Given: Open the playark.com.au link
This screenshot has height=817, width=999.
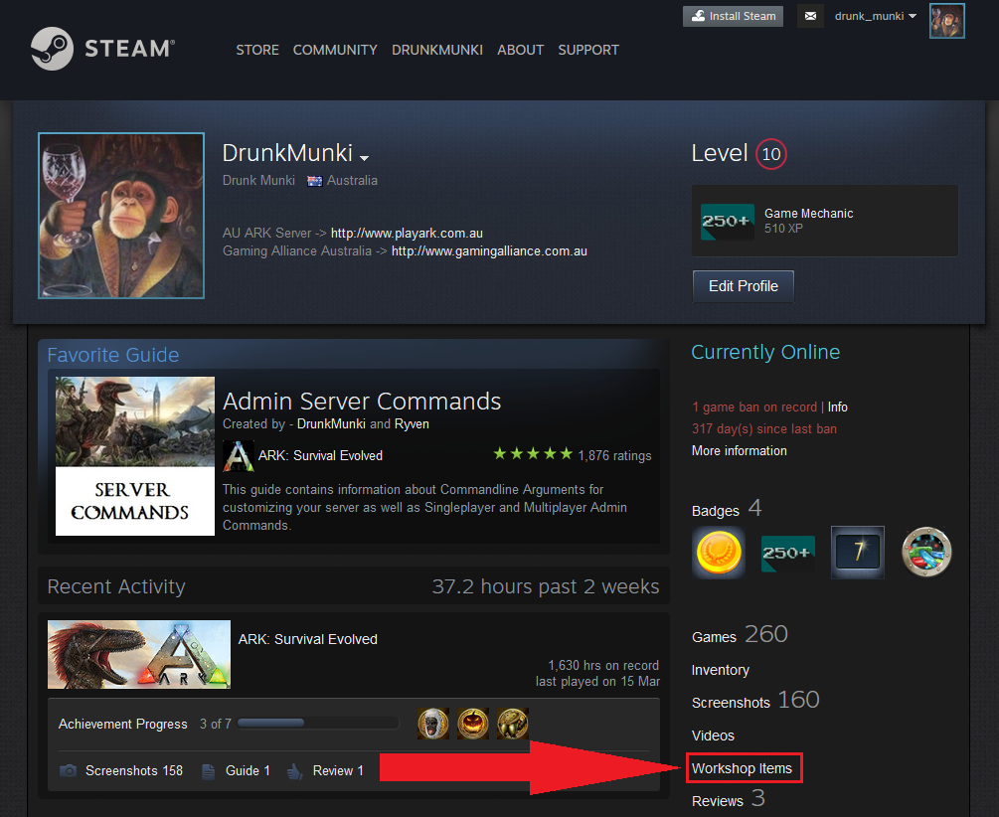Looking at the screenshot, I should coord(407,234).
